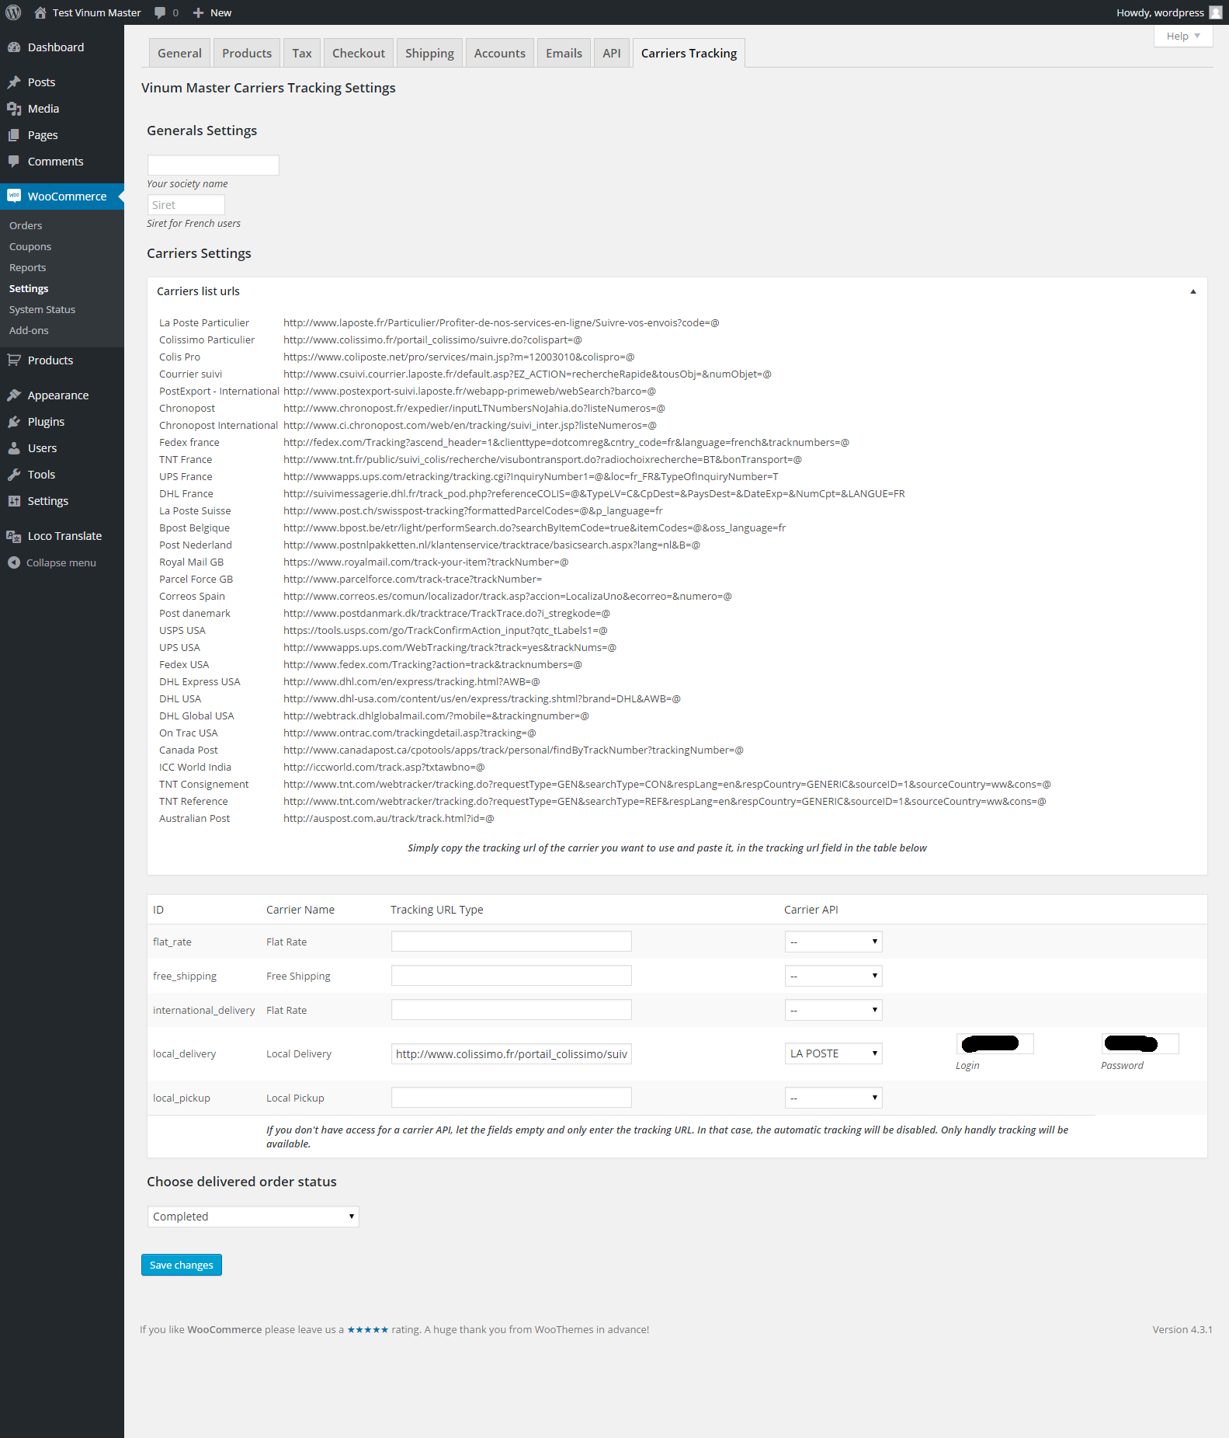This screenshot has height=1438, width=1229.
Task: Open the Help dropdown
Action: (x=1183, y=36)
